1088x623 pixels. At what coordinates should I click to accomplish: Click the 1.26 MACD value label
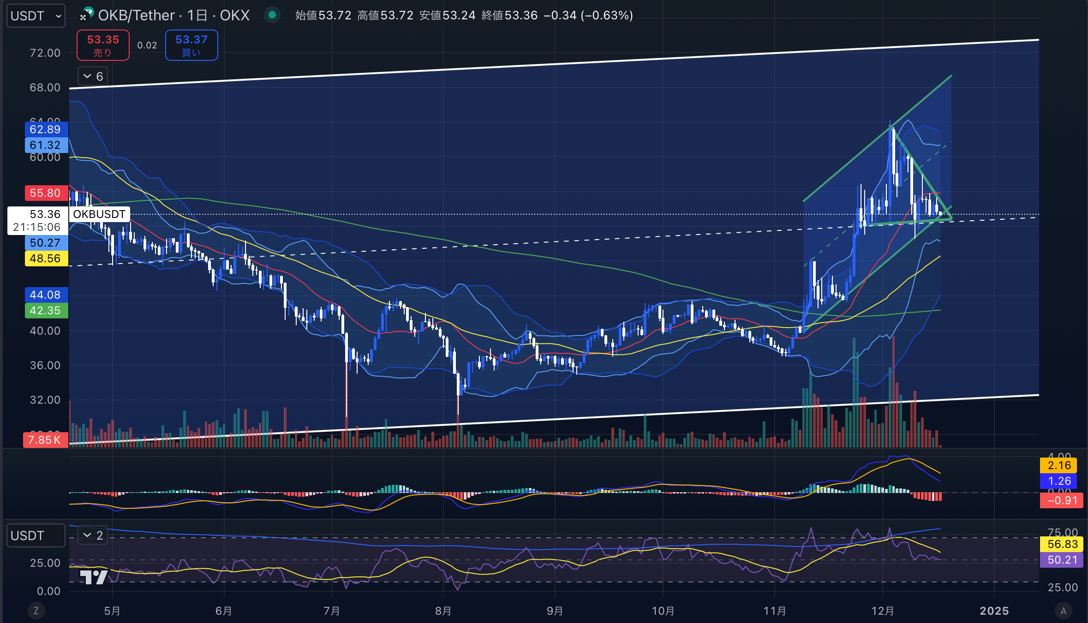pos(1058,481)
